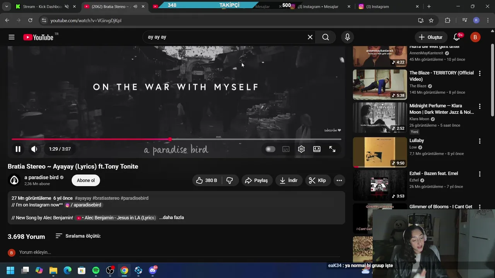Open options for Midnight Perfume video

480,106
